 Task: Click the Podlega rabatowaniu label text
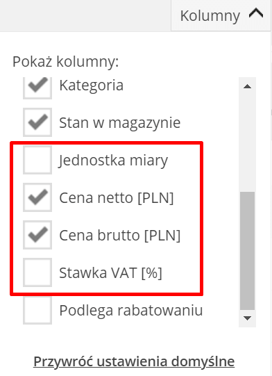point(131,311)
